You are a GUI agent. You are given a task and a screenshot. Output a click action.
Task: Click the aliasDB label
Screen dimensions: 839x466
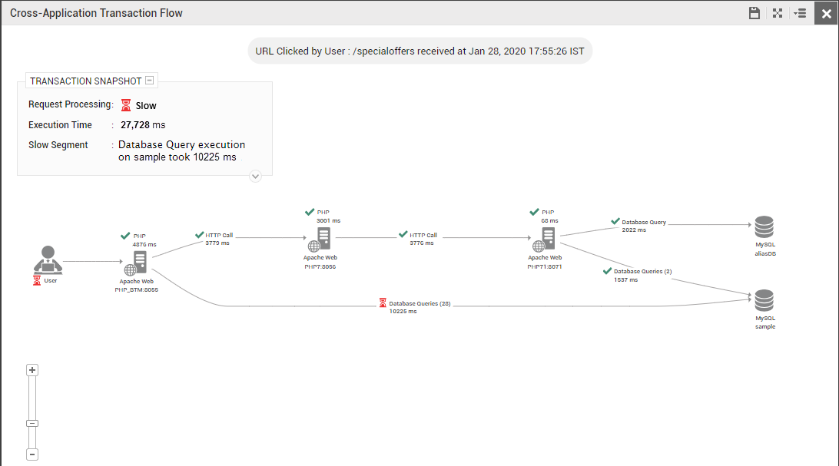[765, 254]
